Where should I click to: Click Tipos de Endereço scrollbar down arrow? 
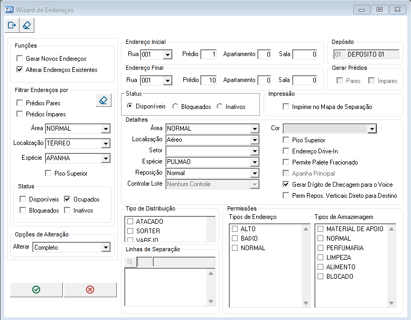tap(306, 303)
